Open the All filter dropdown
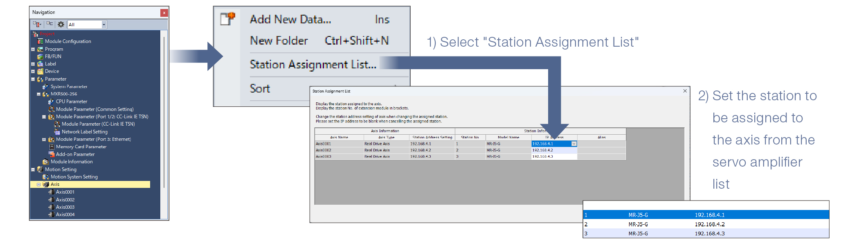Viewport: 859px width, 246px height. pos(104,25)
